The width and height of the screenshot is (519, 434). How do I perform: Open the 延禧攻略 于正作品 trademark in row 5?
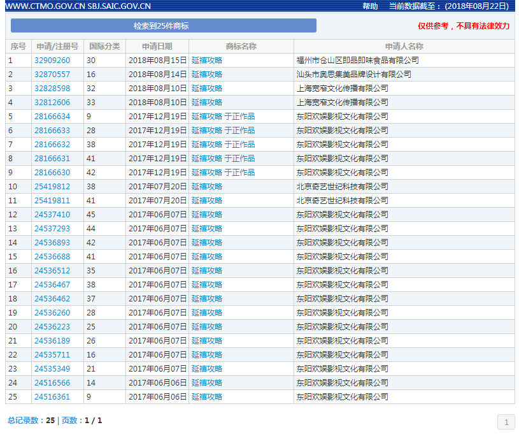point(222,116)
